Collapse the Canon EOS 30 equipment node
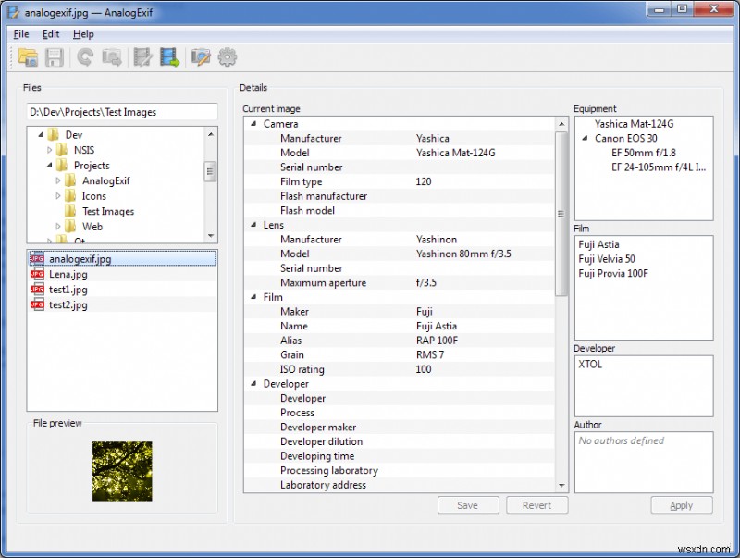This screenshot has width=740, height=558. click(585, 139)
